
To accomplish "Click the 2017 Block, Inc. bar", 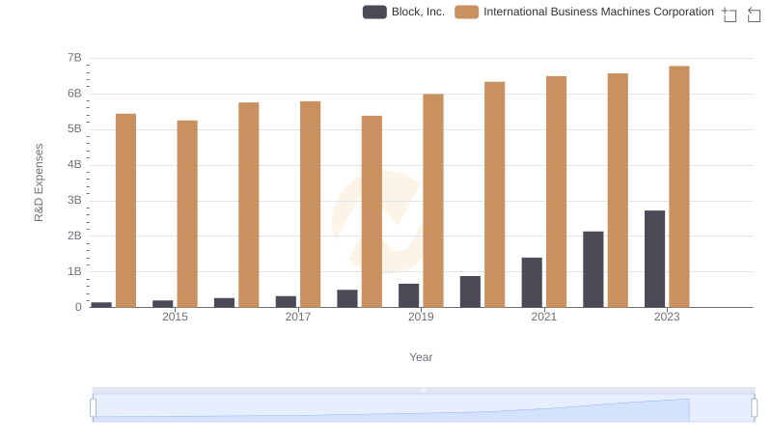I will pos(286,302).
